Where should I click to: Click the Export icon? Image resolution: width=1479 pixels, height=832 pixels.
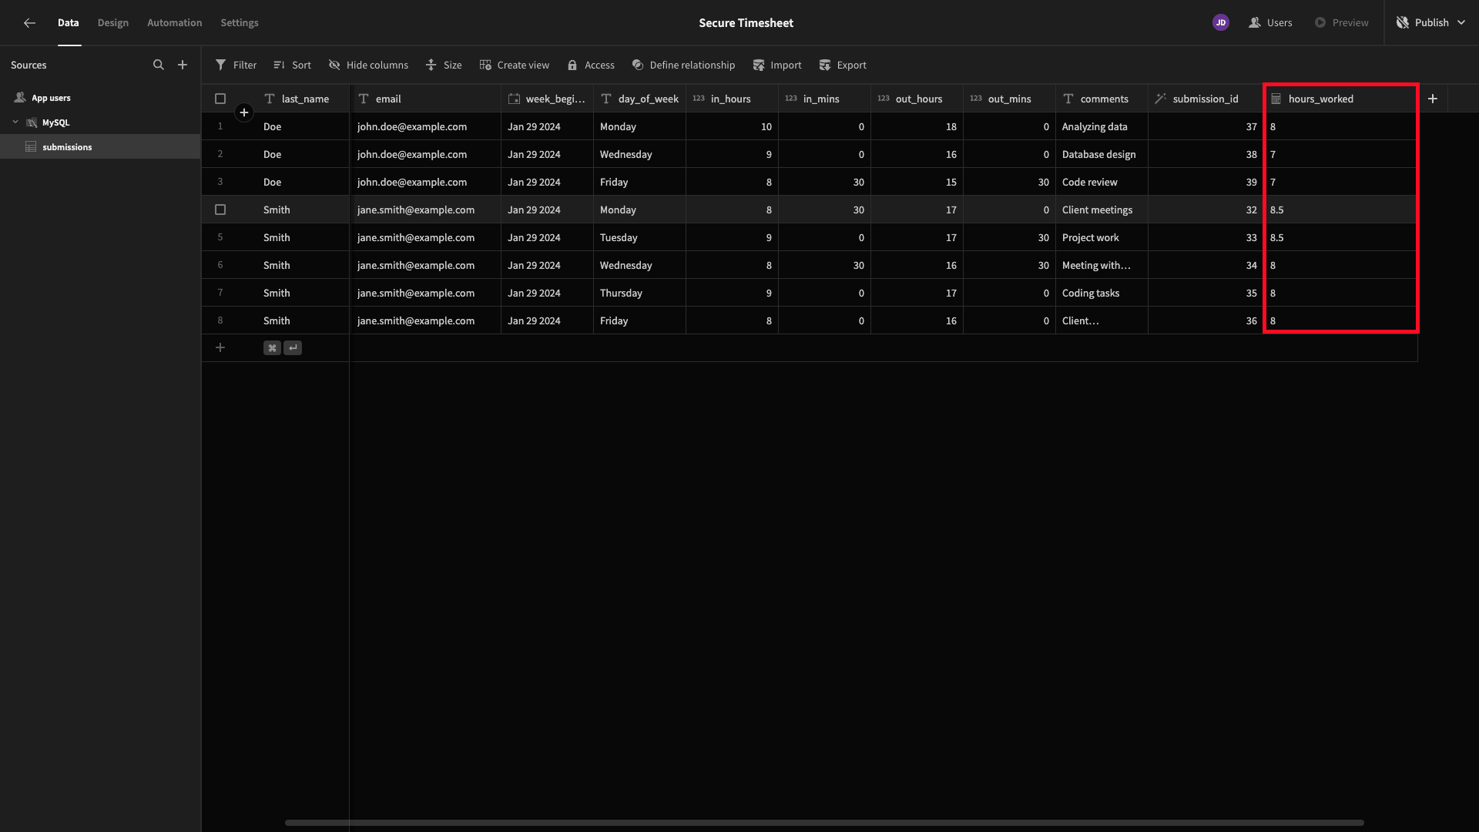(825, 65)
